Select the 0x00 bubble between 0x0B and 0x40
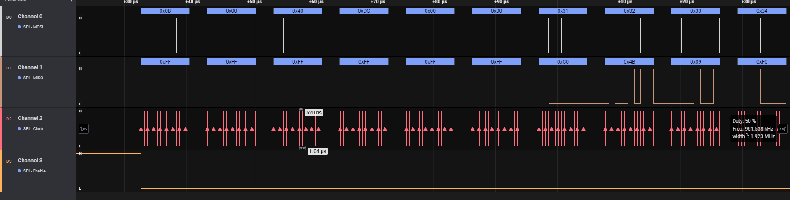The image size is (790, 200). (x=231, y=11)
